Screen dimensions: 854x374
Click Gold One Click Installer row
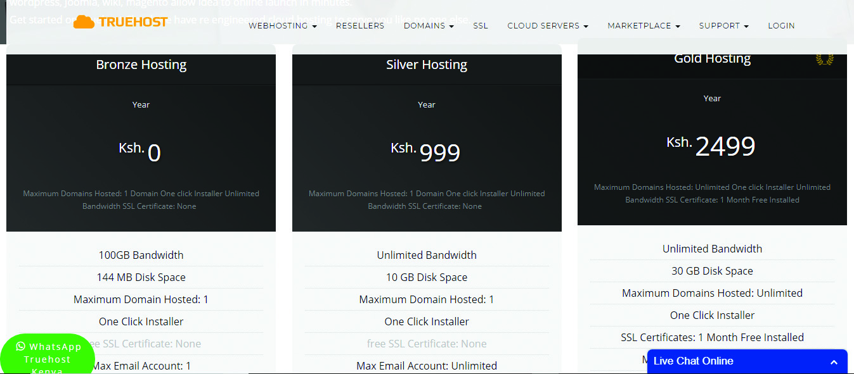coord(712,315)
